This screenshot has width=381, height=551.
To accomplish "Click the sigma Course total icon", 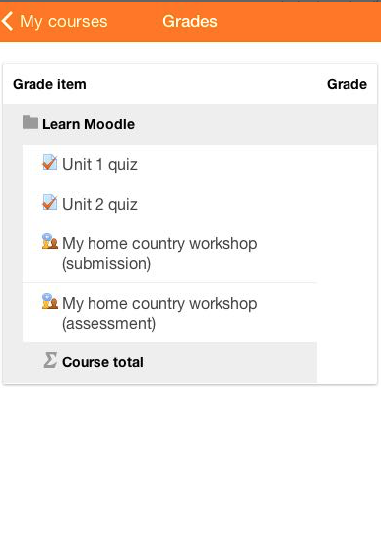I will (x=50, y=360).
